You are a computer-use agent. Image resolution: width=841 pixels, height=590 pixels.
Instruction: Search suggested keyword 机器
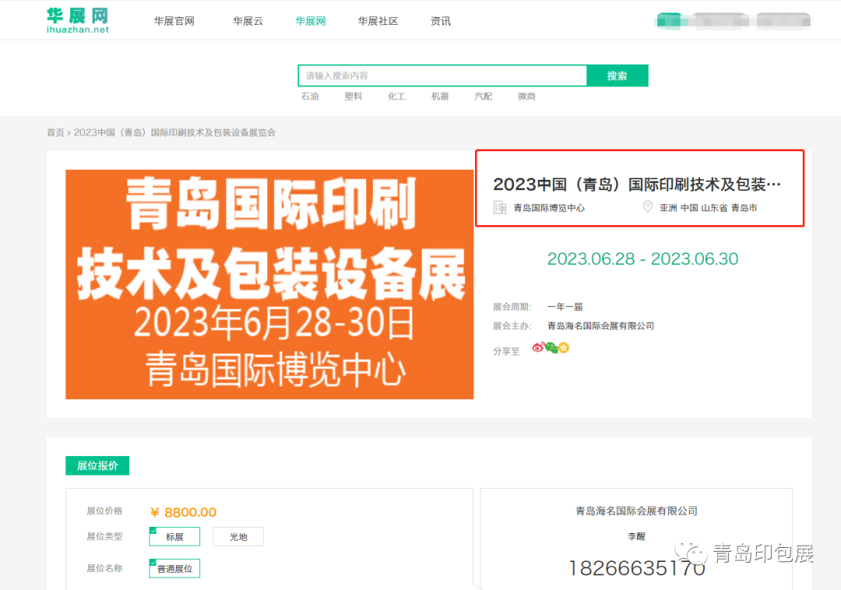point(440,96)
